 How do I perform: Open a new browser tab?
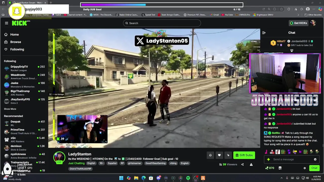(x=51, y=3)
